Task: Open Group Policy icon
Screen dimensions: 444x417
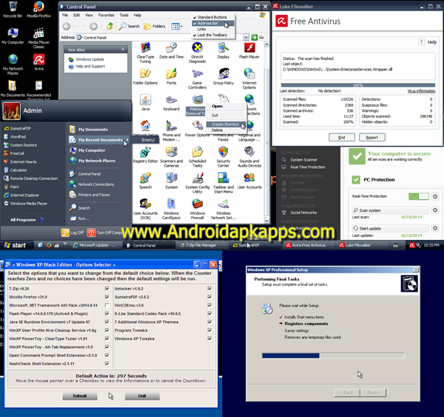Action: coord(223,76)
